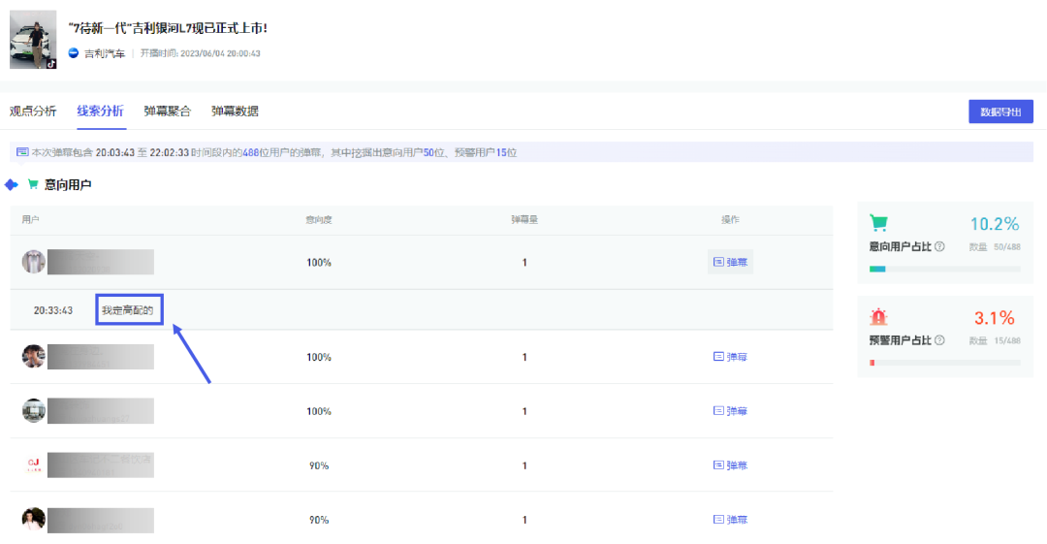1047x544 pixels.
Task: Select the 线索分析 tab
Action: [x=100, y=111]
